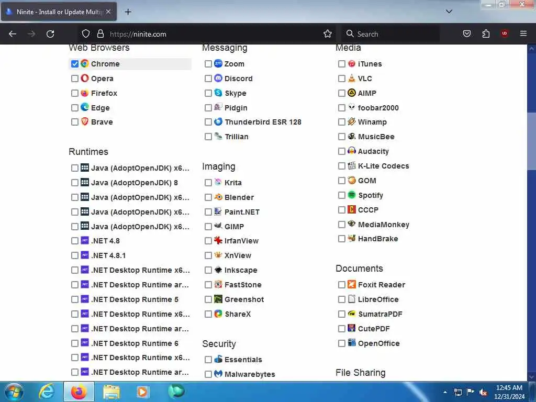Open the tracking protection shield icon

[86, 34]
